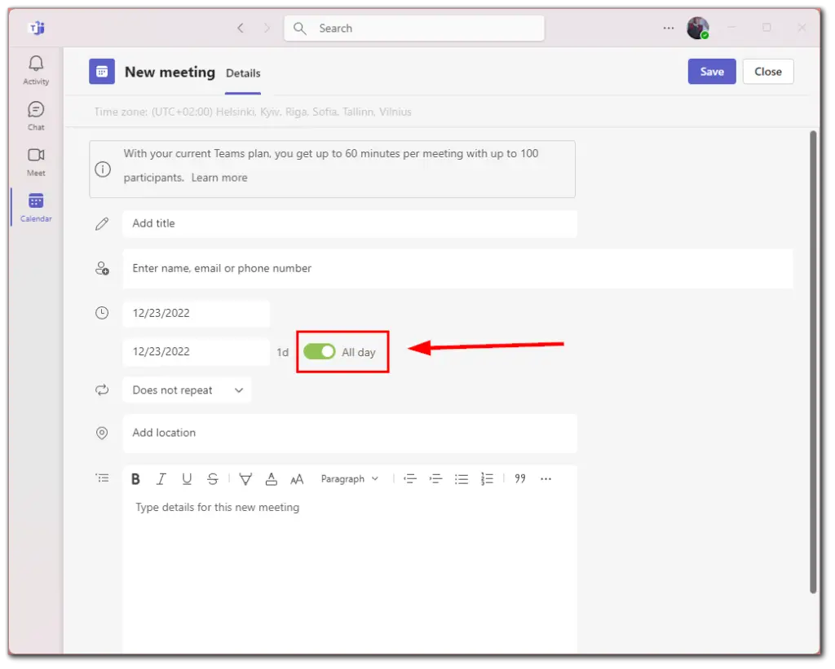Insert a numbered list in meeting details
Screen dimensions: 835x669
tap(487, 479)
